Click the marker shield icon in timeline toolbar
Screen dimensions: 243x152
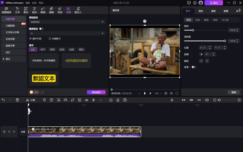coord(44,100)
